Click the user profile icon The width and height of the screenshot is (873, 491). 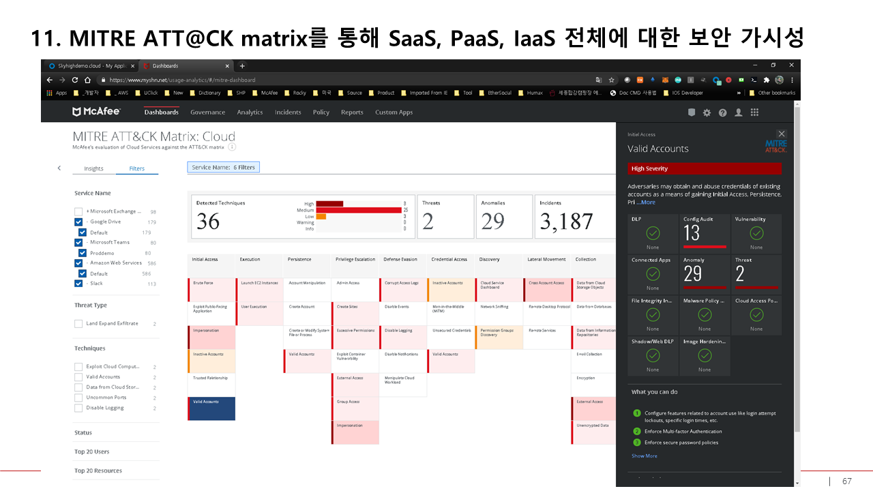pyautogui.click(x=738, y=113)
